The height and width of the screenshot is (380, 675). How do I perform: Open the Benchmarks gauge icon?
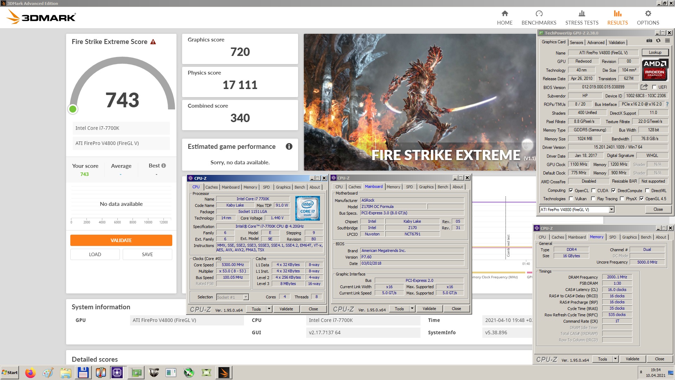pyautogui.click(x=539, y=13)
